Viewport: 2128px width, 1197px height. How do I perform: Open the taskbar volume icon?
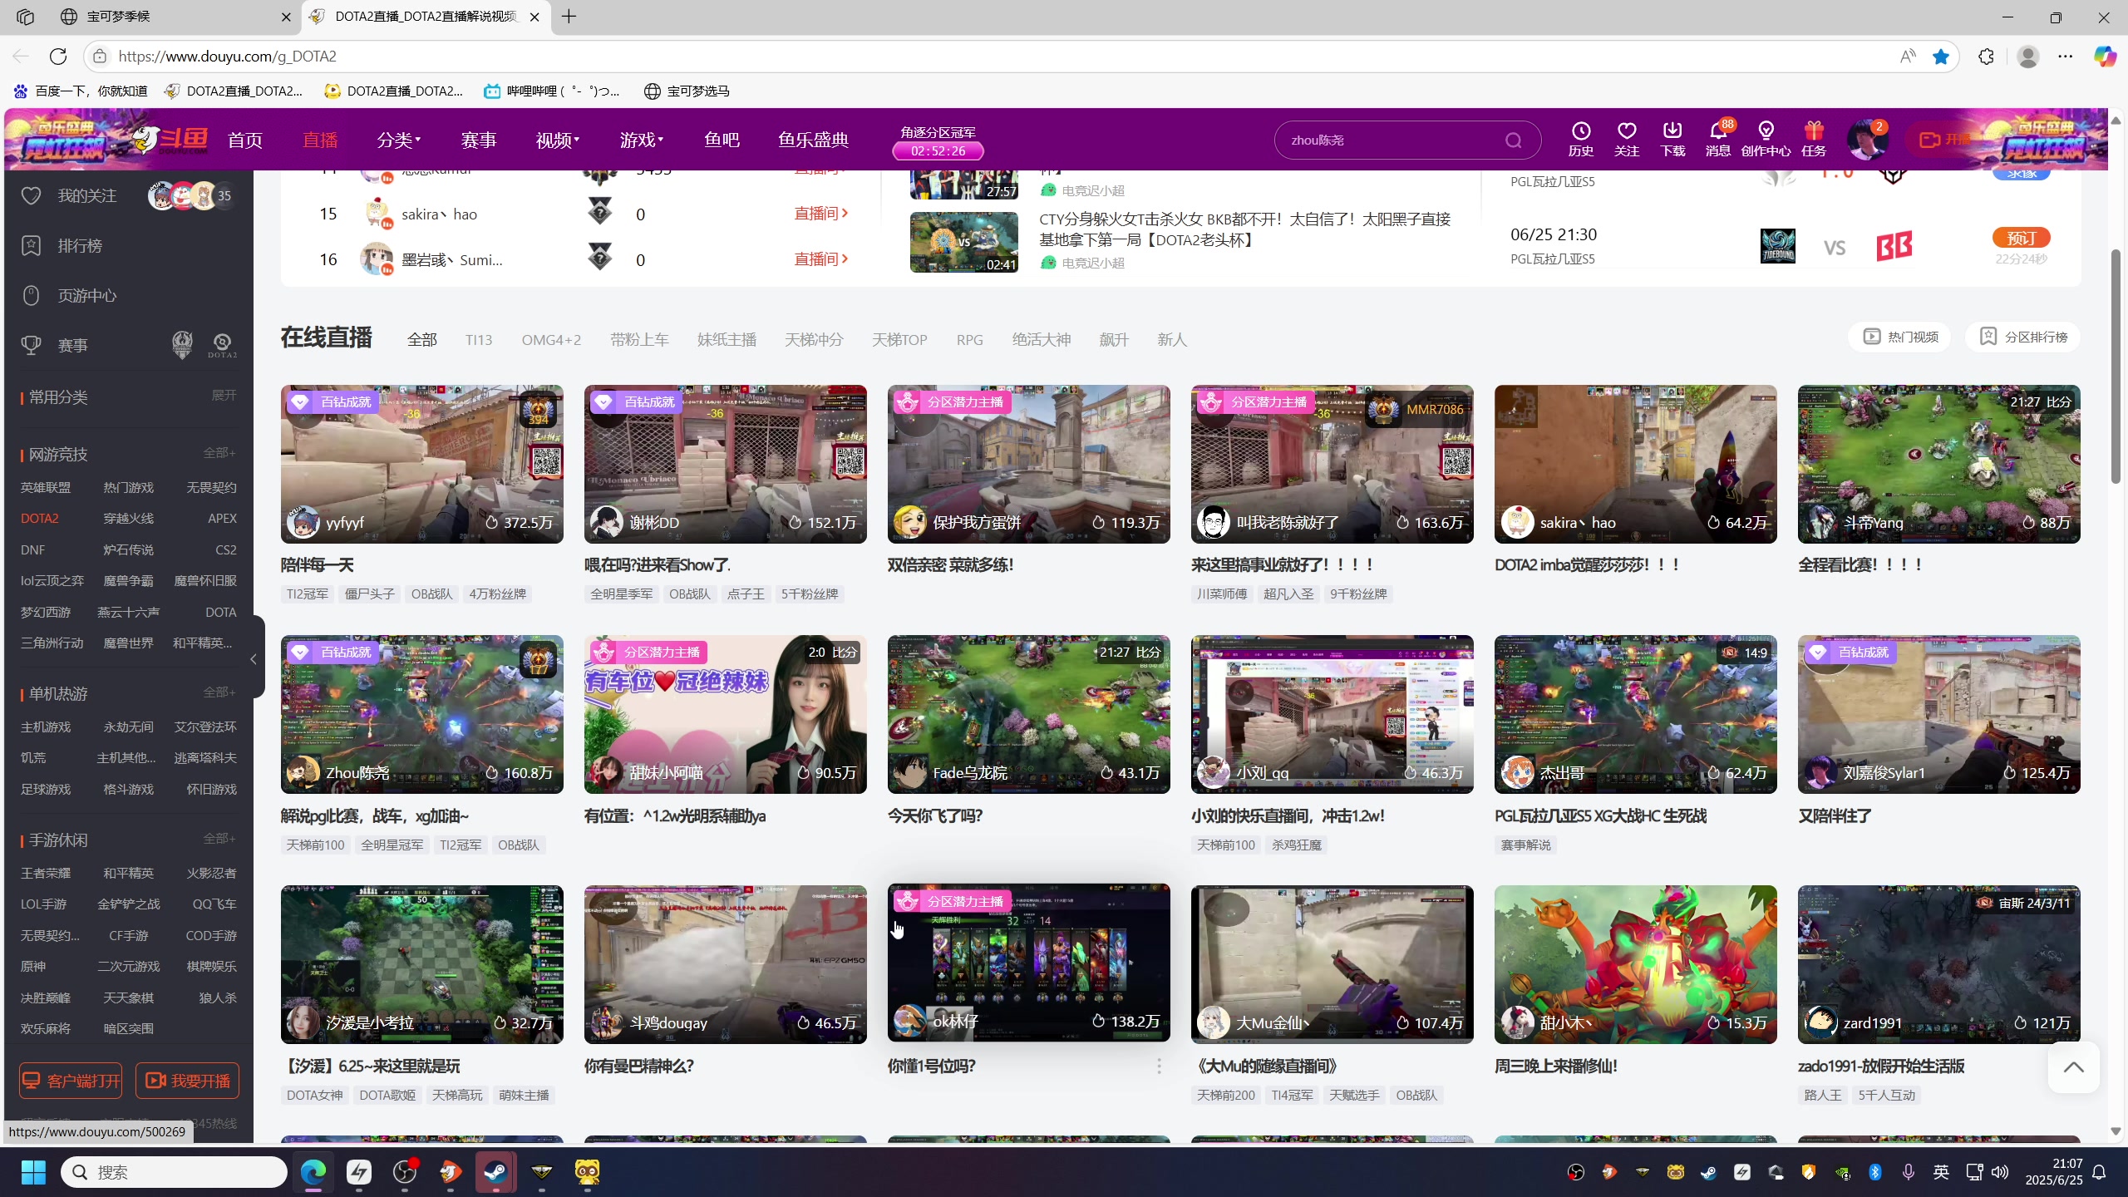pyautogui.click(x=2000, y=1172)
